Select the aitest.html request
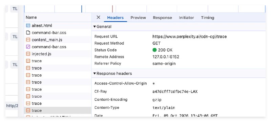271x122 pixels. click(x=58, y=26)
